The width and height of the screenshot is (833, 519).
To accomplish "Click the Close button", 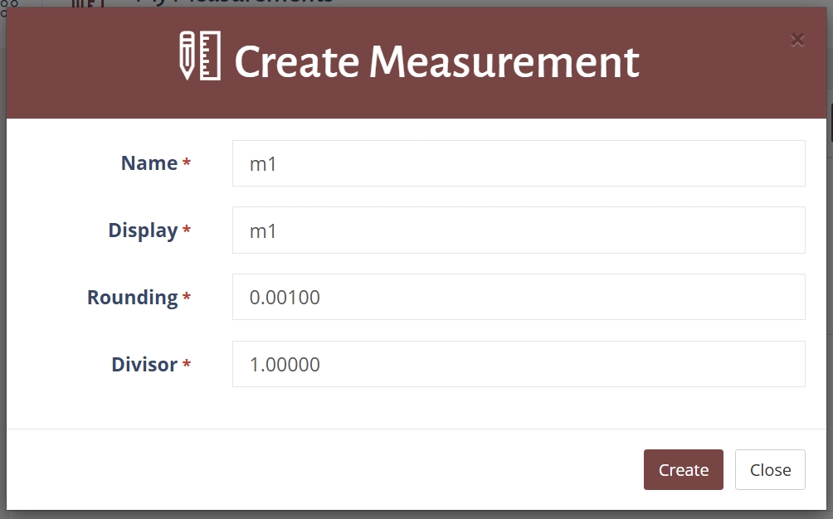I will (770, 469).
